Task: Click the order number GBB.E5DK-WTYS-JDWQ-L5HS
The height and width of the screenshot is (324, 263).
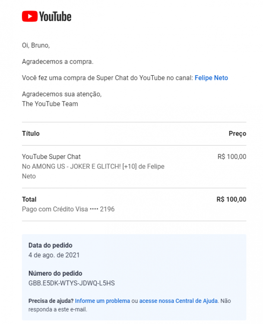Action: tap(72, 283)
